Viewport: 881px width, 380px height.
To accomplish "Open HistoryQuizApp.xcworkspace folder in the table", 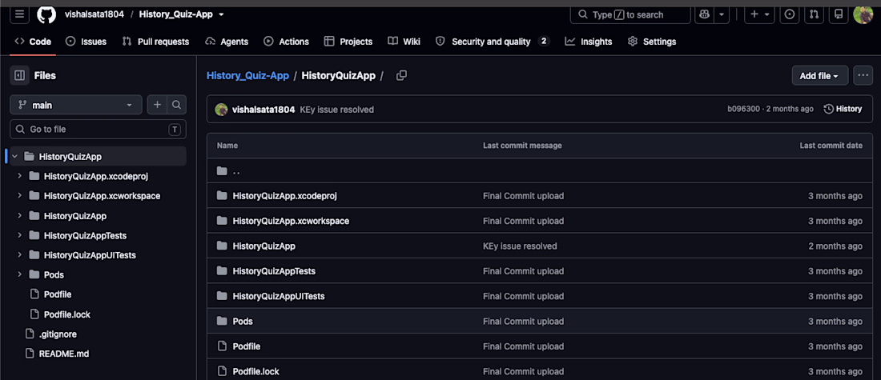I will [291, 221].
